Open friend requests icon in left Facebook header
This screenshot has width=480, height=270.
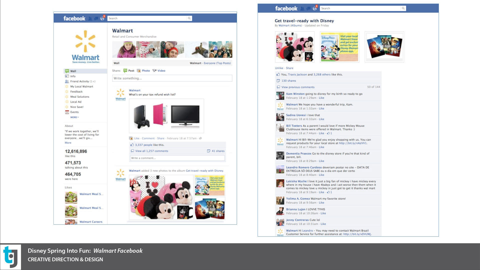click(x=90, y=18)
